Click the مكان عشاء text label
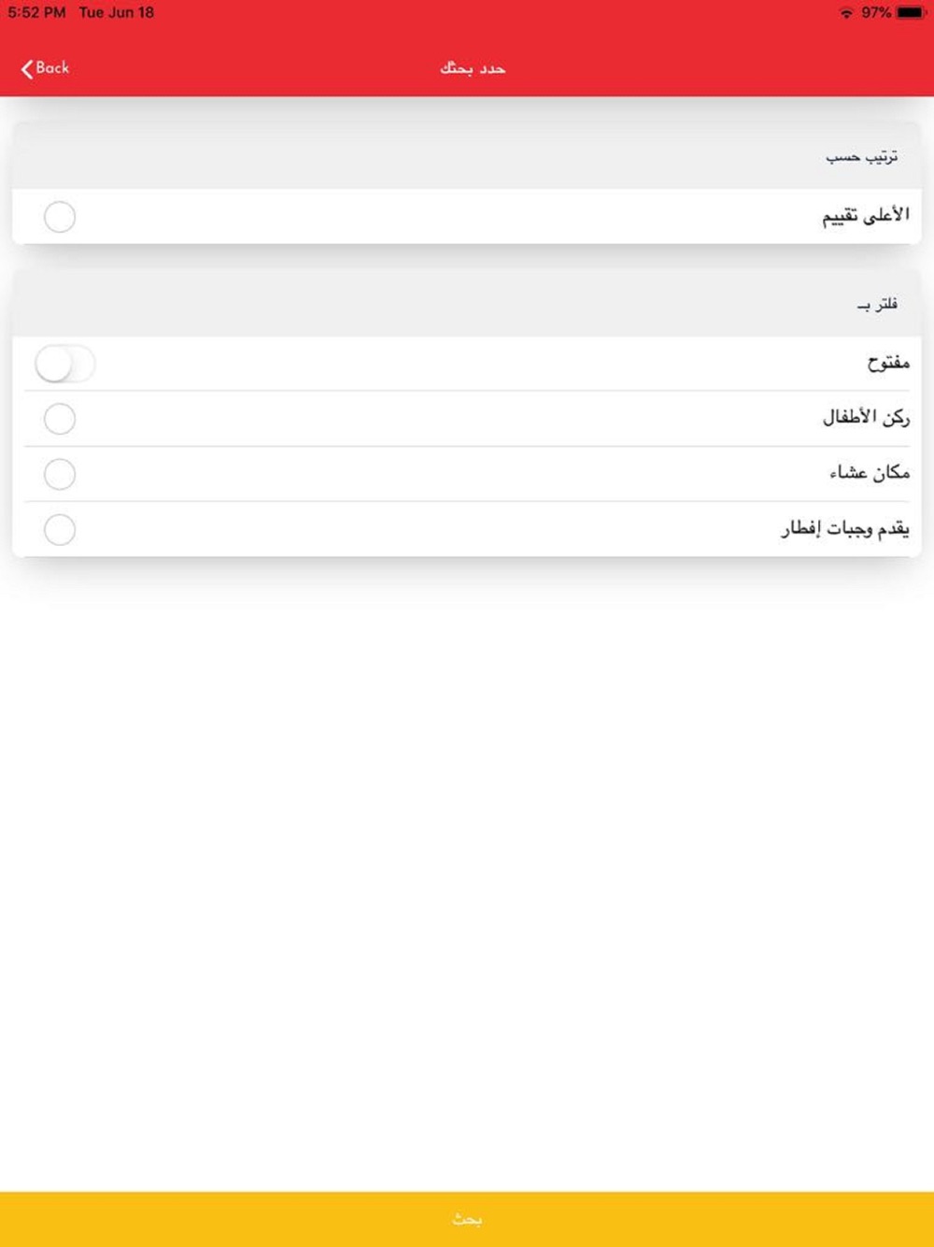The width and height of the screenshot is (934, 1247). 869,473
